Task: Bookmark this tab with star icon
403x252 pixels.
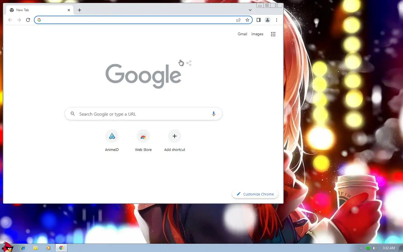Action: coord(247,20)
